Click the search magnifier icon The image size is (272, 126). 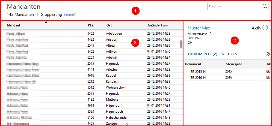[265, 7]
